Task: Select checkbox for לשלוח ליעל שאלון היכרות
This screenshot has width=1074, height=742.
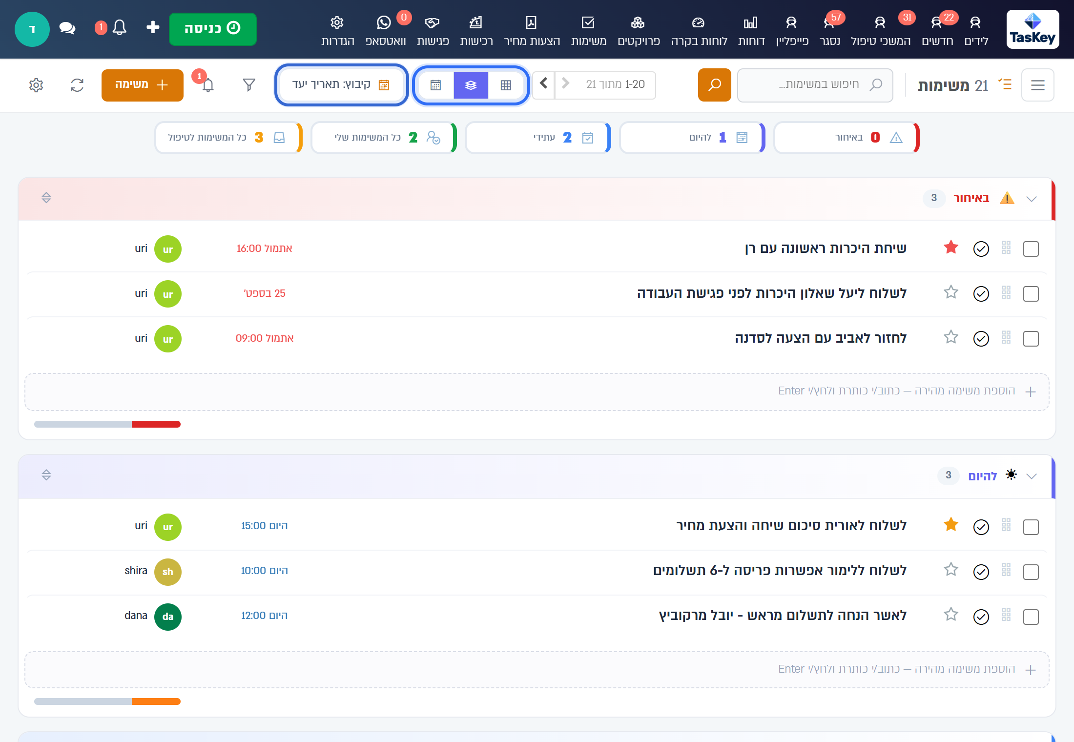Action: click(x=1031, y=294)
